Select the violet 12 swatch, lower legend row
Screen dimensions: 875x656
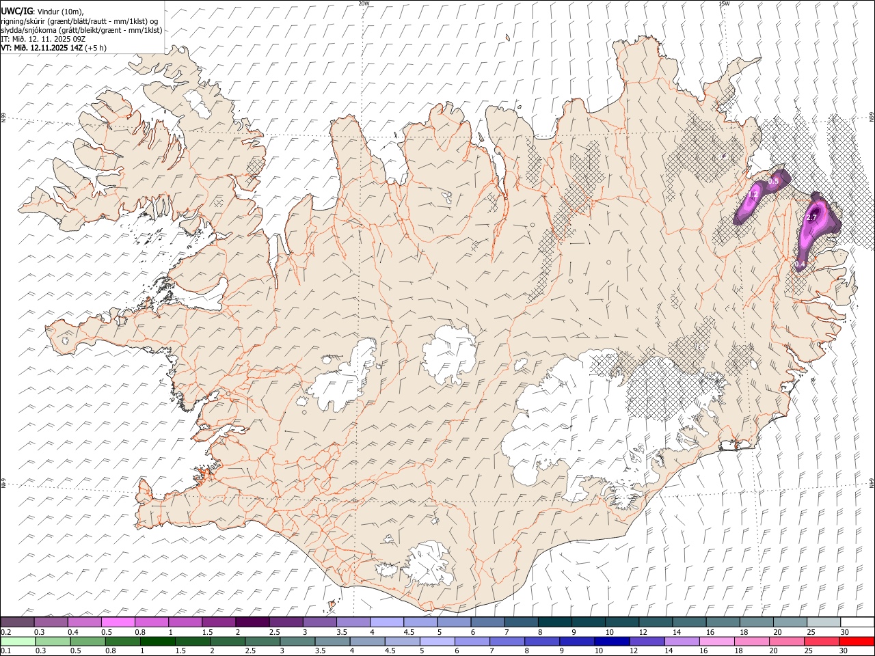646,642
